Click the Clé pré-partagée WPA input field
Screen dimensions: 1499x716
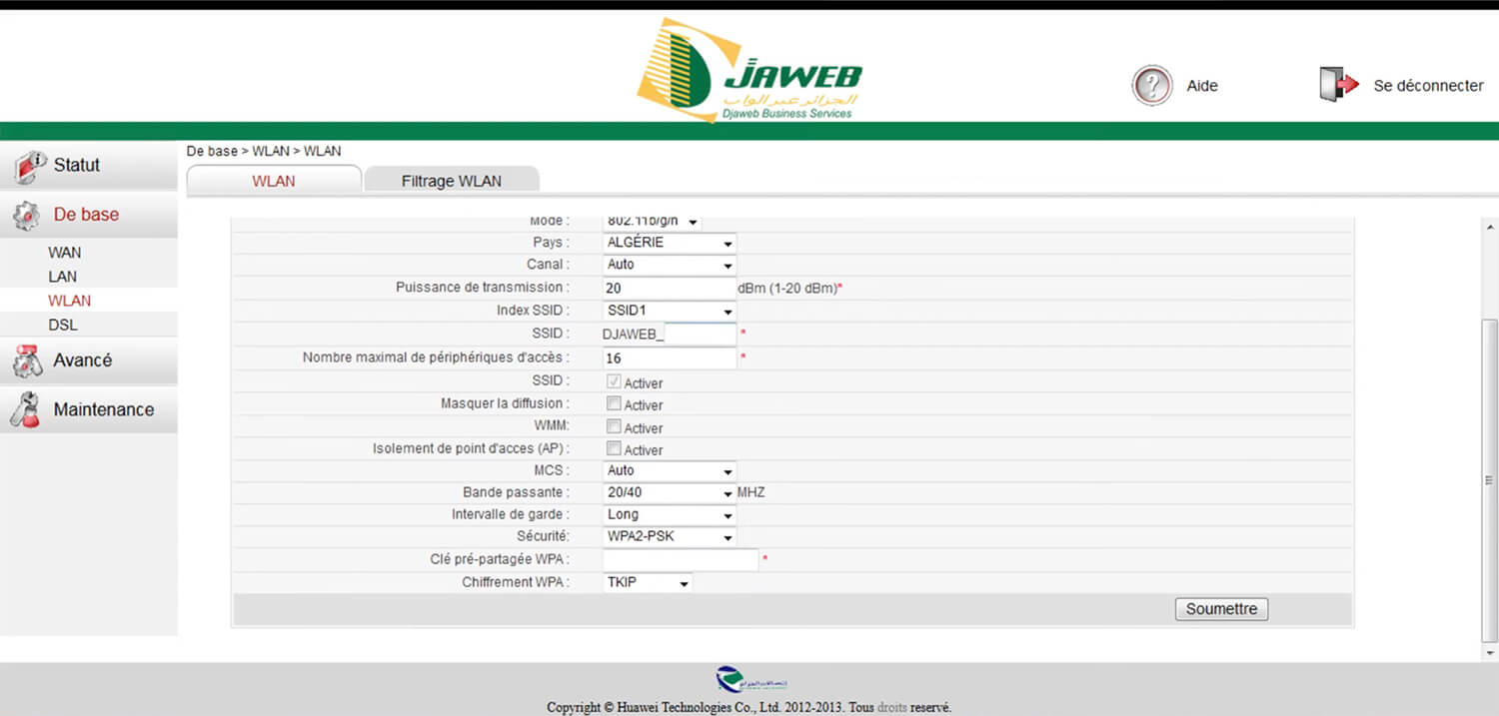(681, 560)
